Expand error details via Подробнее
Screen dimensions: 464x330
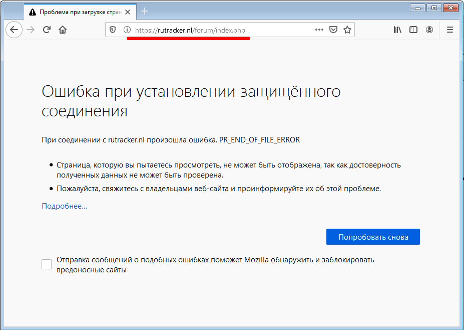click(64, 206)
